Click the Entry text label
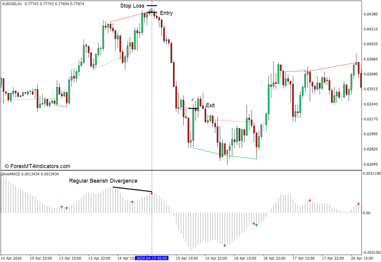This screenshot has width=381, height=262. tap(166, 13)
